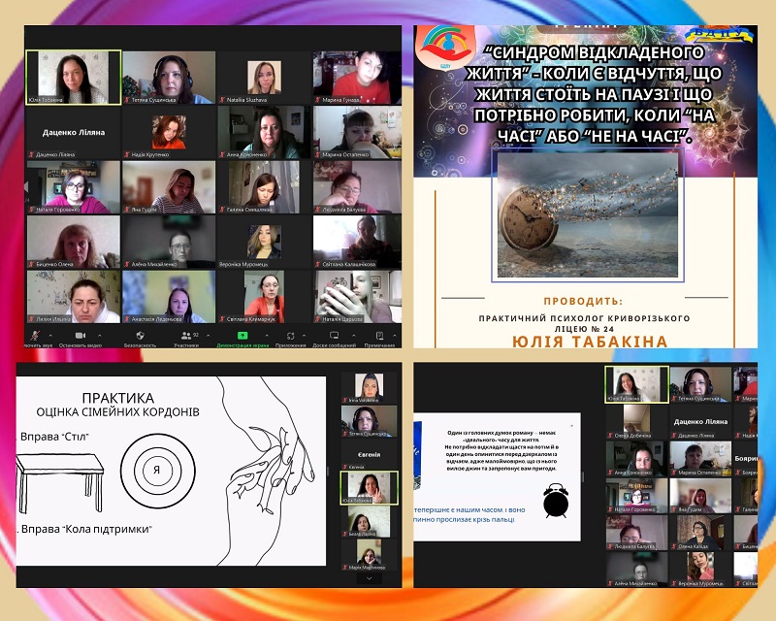This screenshot has width=776, height=621.
Task: Click the concentric circles Я diagram
Action: pos(157,471)
